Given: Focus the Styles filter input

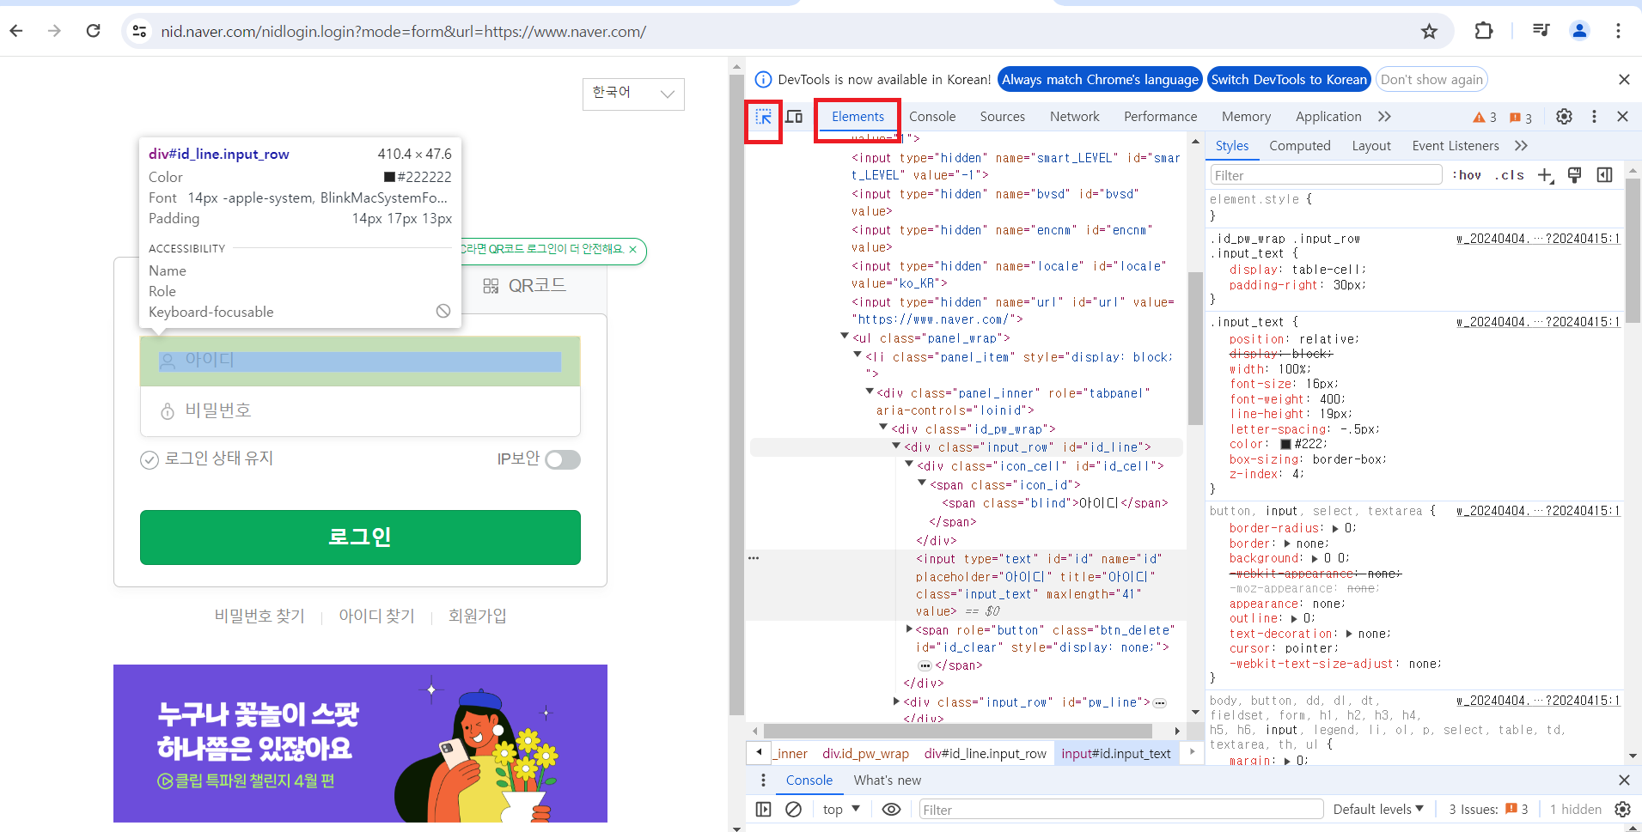Looking at the screenshot, I should point(1326,175).
